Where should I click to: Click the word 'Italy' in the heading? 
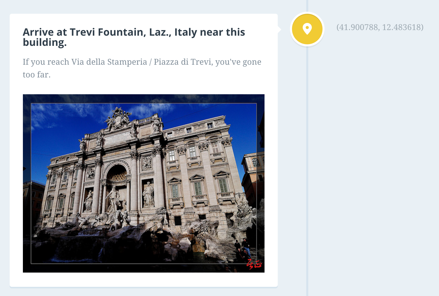click(186, 32)
